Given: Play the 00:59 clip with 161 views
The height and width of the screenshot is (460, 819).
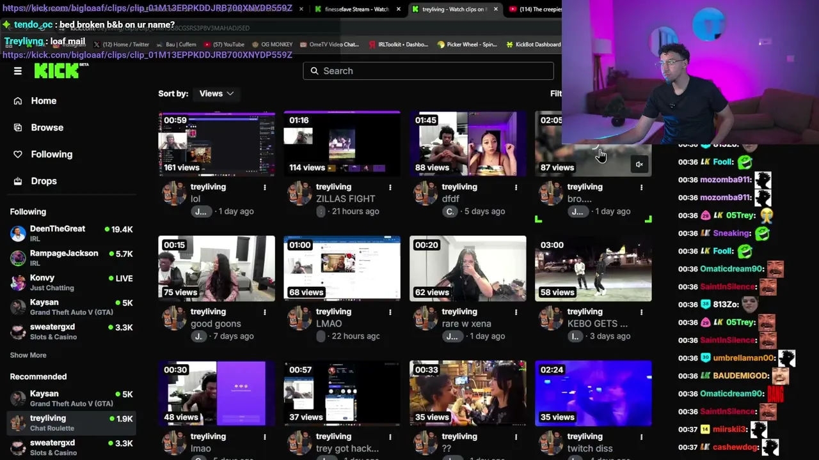Looking at the screenshot, I should 217,144.
